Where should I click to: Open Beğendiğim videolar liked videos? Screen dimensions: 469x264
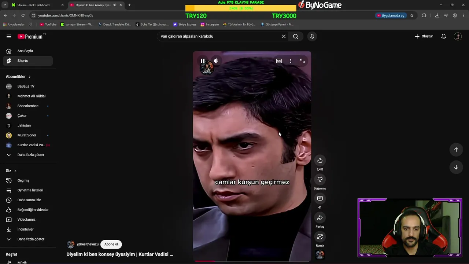pyautogui.click(x=28, y=210)
